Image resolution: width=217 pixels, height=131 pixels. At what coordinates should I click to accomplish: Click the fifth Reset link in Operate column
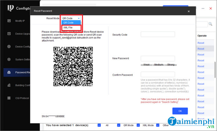[x=201, y=66]
